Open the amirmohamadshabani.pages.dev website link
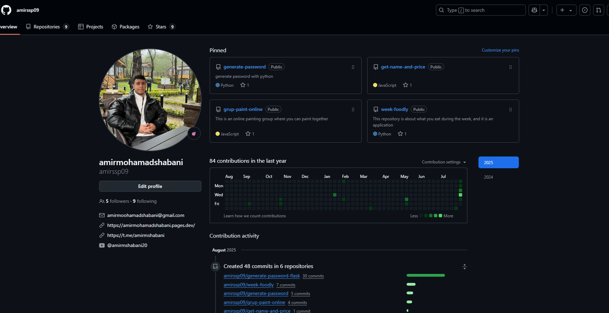The image size is (609, 313). click(x=151, y=225)
